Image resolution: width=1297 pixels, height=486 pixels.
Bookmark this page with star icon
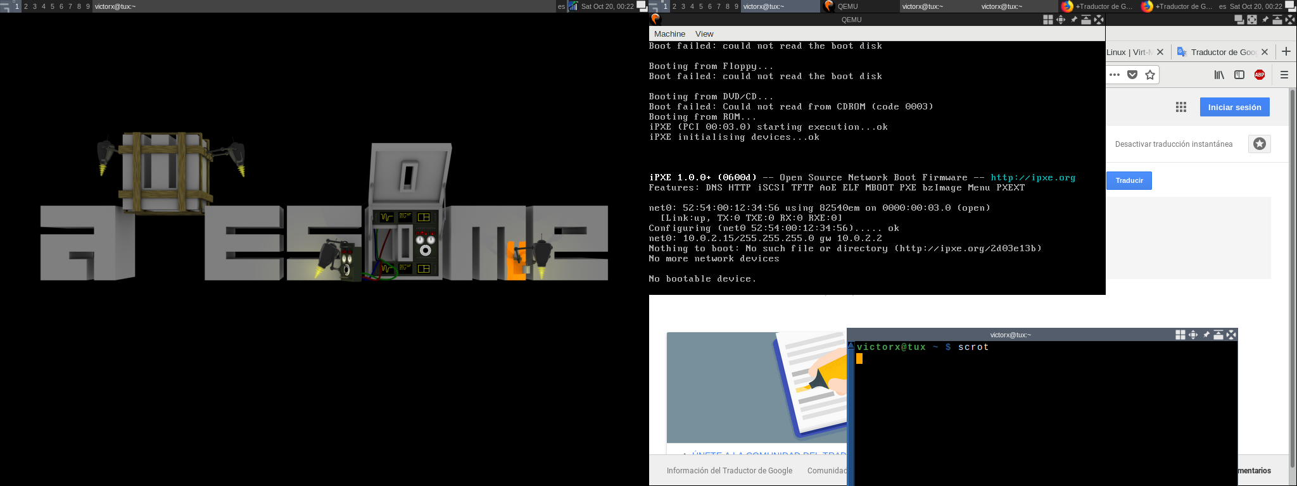pos(1150,75)
